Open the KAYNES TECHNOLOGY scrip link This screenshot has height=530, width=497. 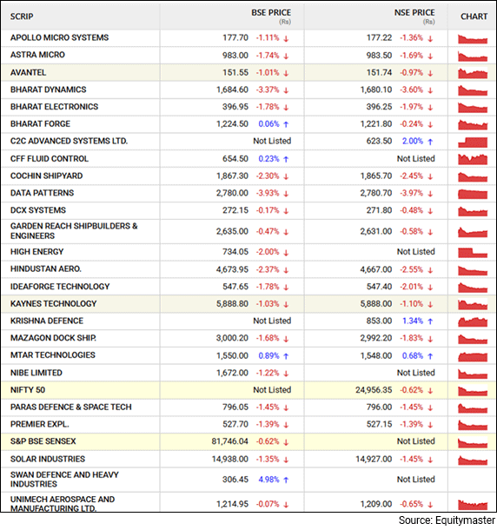[53, 304]
